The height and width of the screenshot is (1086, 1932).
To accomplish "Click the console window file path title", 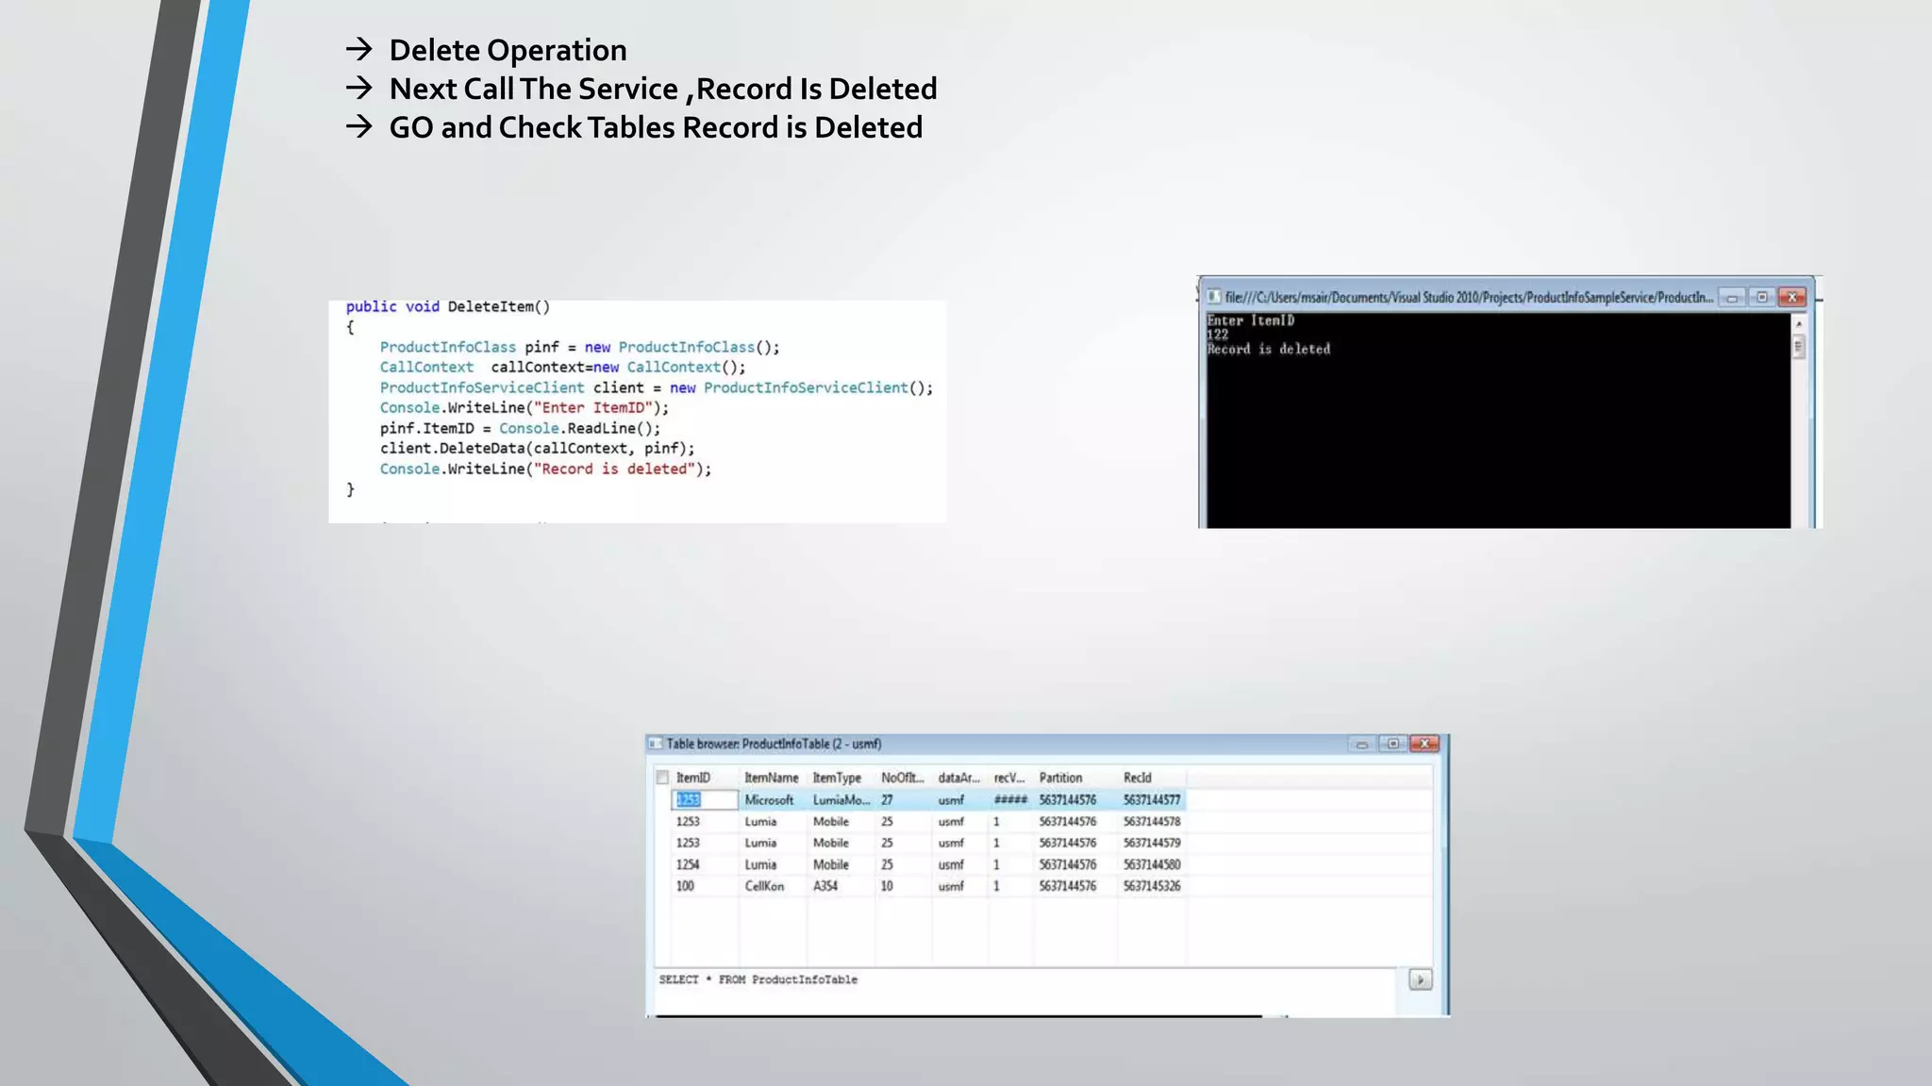I will pyautogui.click(x=1469, y=298).
